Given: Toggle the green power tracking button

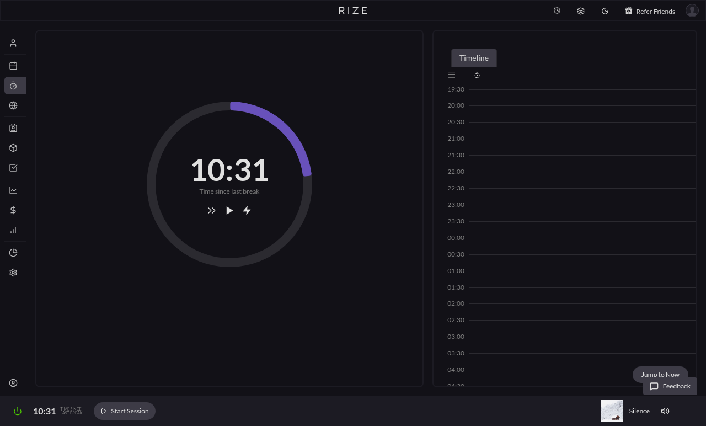Looking at the screenshot, I should click(18, 411).
